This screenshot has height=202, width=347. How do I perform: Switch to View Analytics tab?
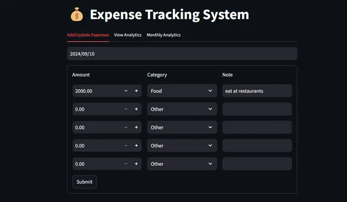pyautogui.click(x=128, y=35)
